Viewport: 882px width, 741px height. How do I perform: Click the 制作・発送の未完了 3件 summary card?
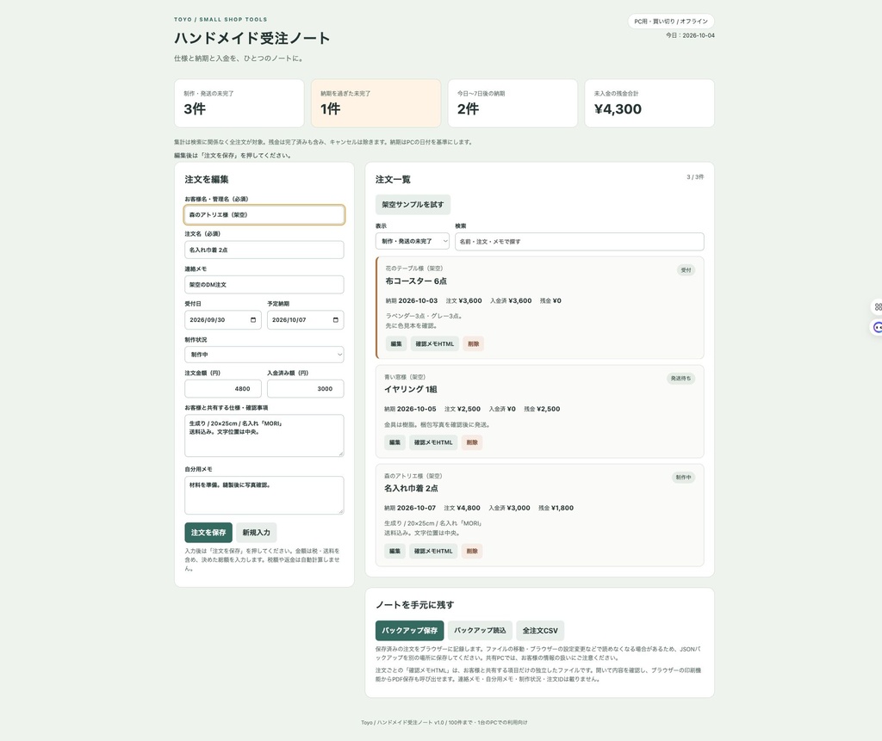point(239,103)
